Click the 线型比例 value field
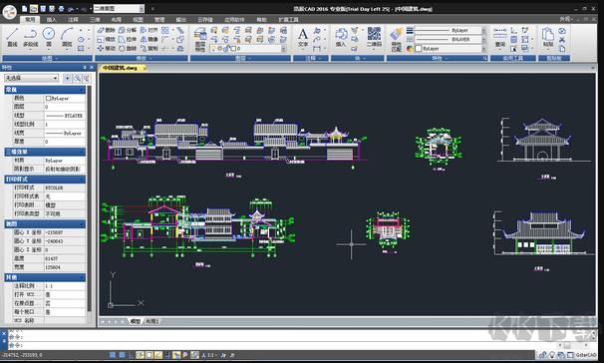This screenshot has height=363, width=604. 65,124
